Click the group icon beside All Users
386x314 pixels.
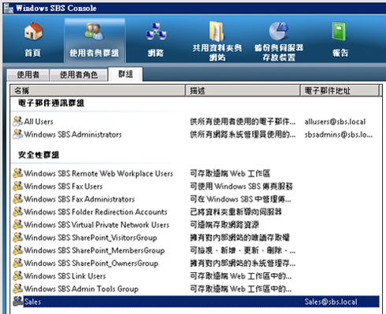click(x=18, y=121)
